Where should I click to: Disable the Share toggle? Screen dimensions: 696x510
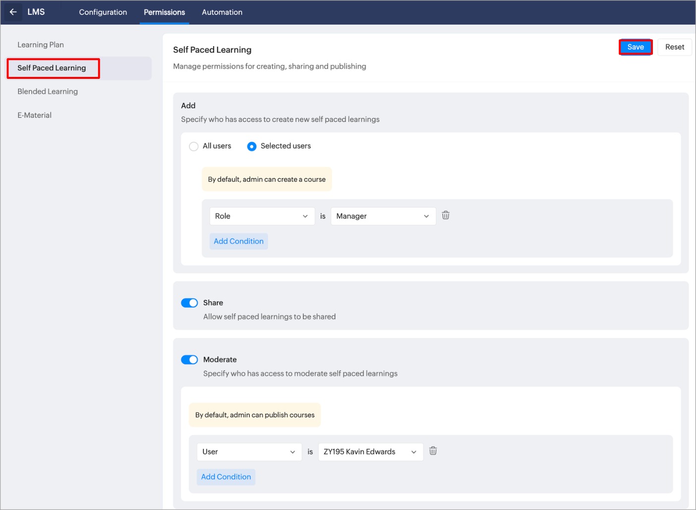tap(189, 303)
